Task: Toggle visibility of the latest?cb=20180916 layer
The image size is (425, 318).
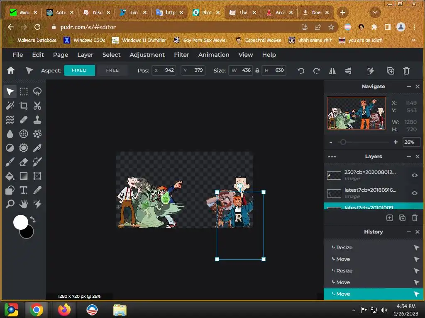Action: point(414,193)
